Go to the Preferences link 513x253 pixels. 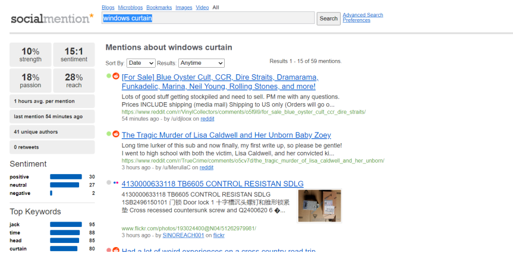356,20
